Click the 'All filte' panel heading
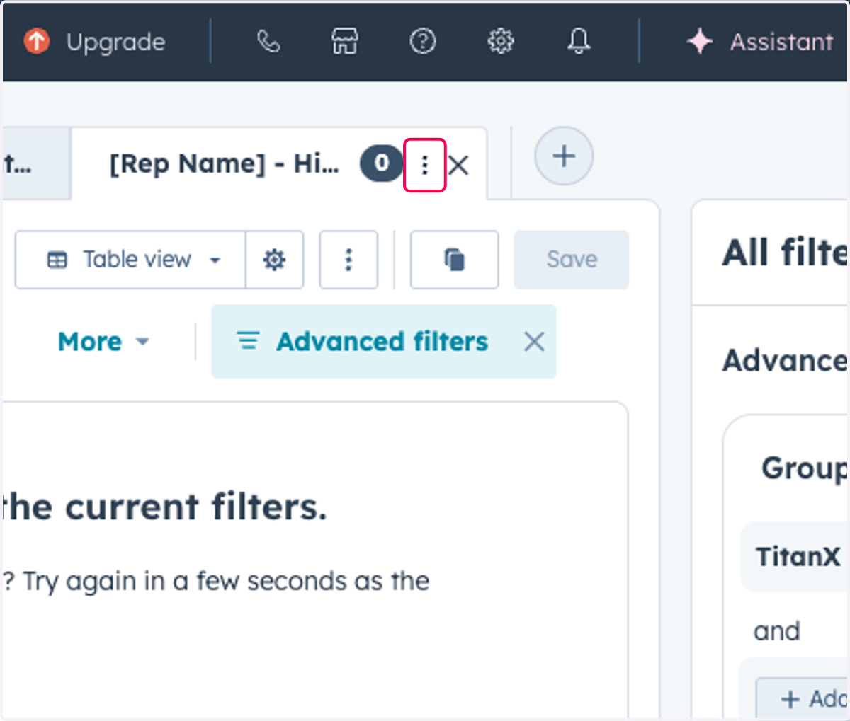This screenshot has height=721, width=850. 786,253
